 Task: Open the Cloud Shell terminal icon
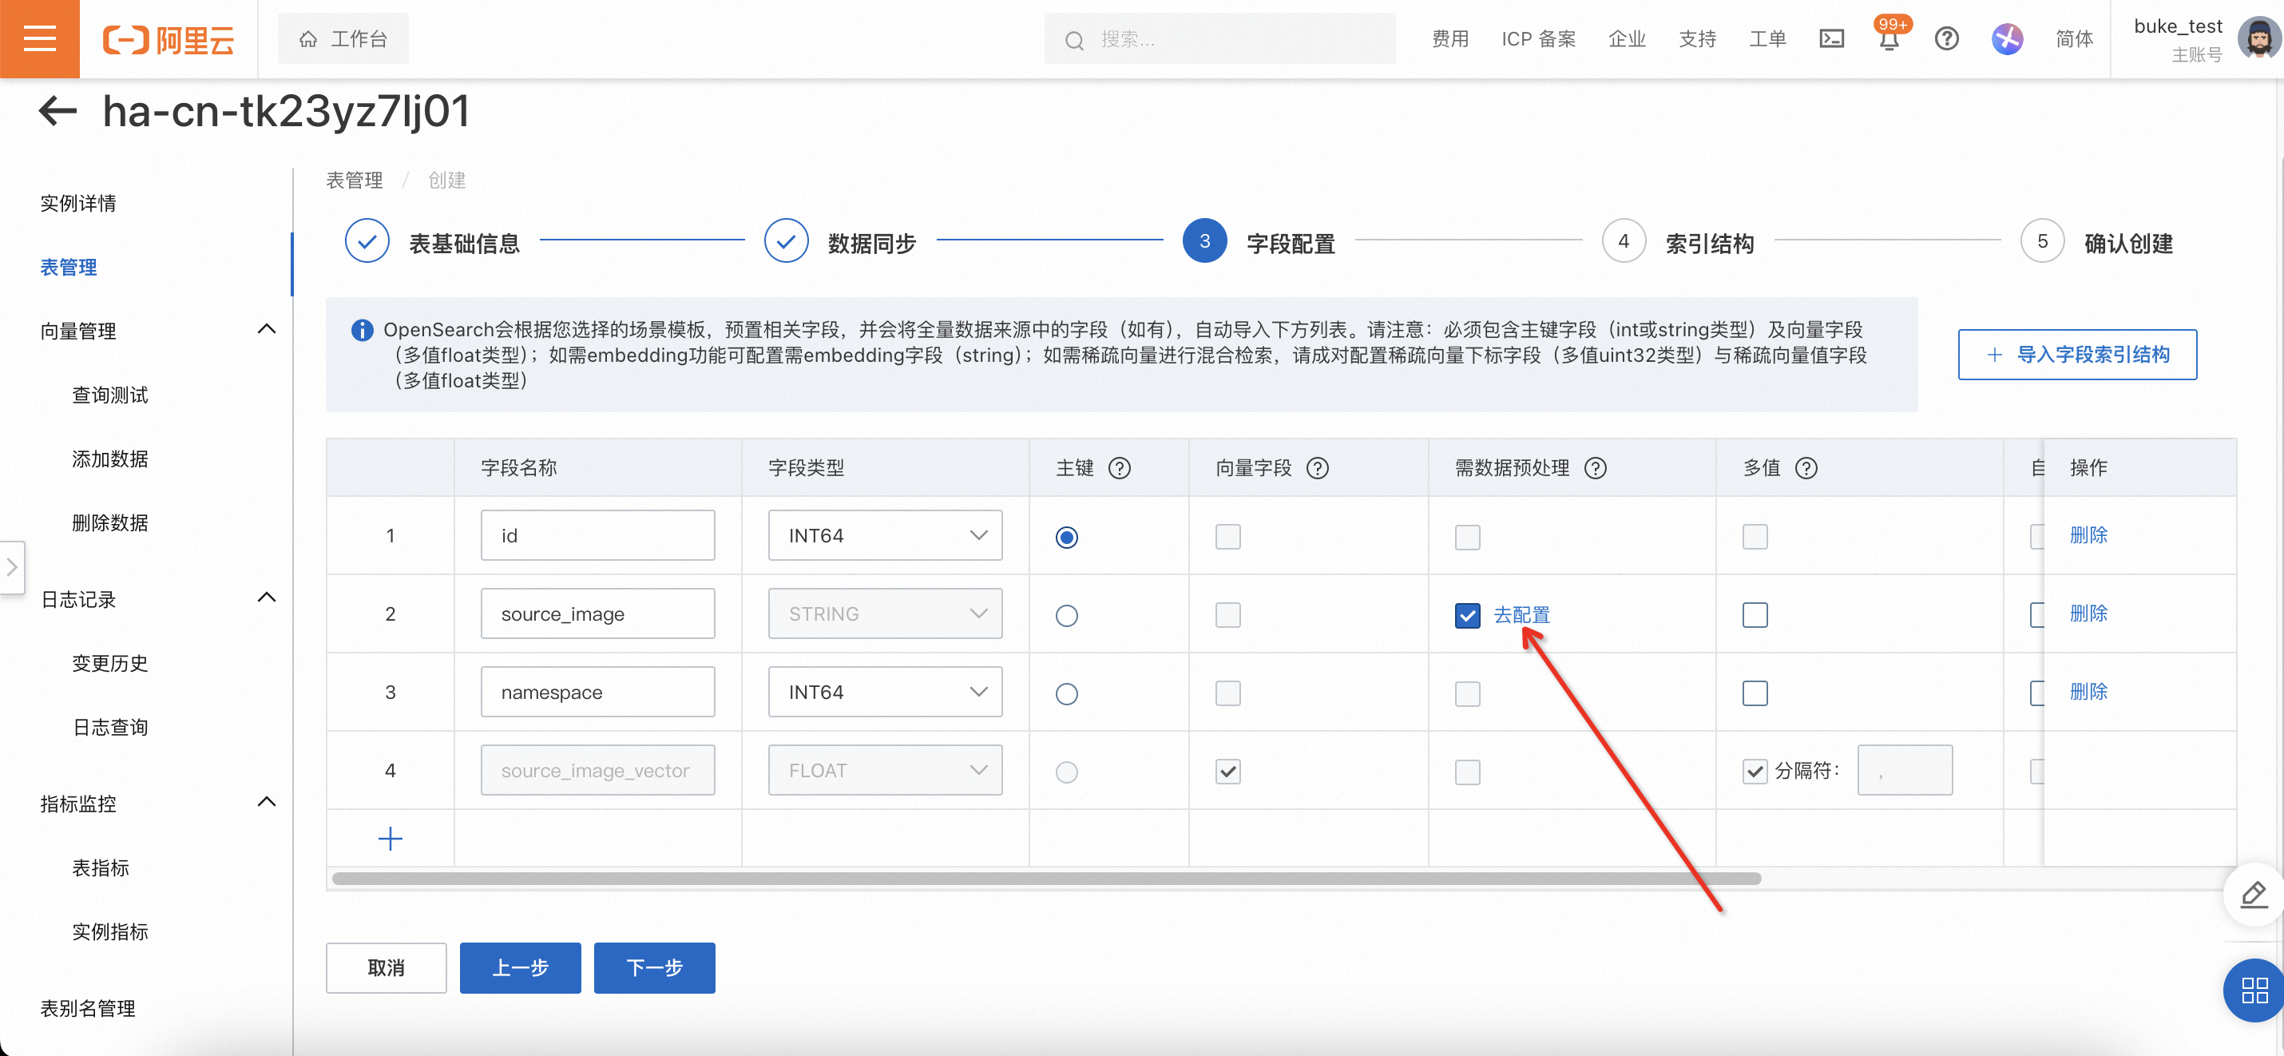[1831, 39]
